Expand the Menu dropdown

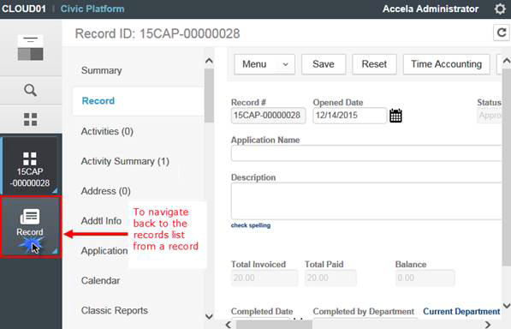tap(264, 64)
